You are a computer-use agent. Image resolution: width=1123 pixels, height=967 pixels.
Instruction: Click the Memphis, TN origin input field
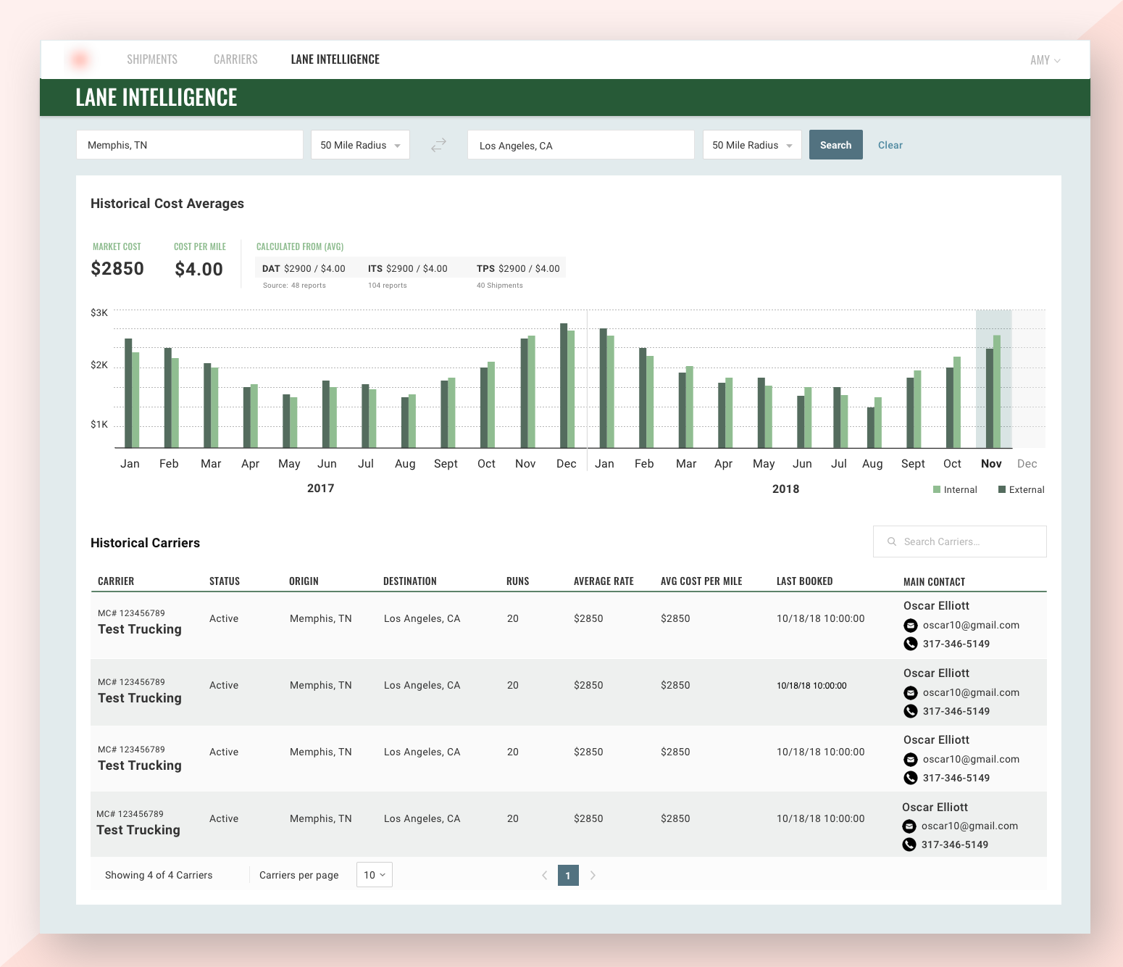point(189,145)
